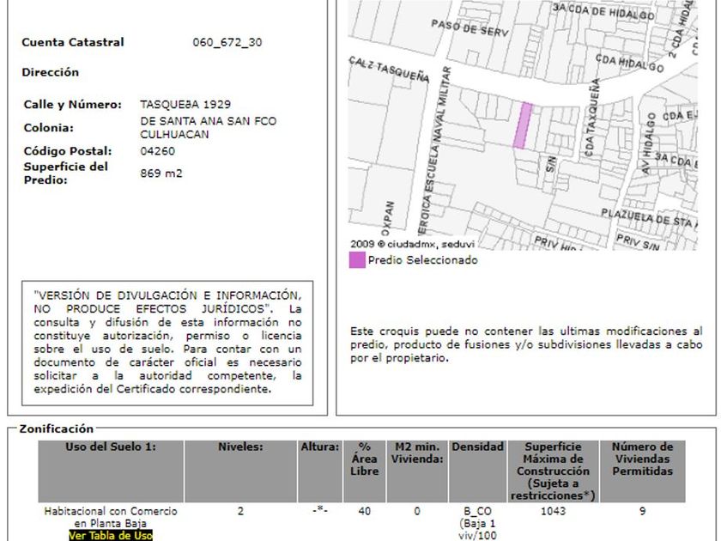Click the 'Dirección' heading
Viewport: 721px width, 541px height.
(50, 72)
